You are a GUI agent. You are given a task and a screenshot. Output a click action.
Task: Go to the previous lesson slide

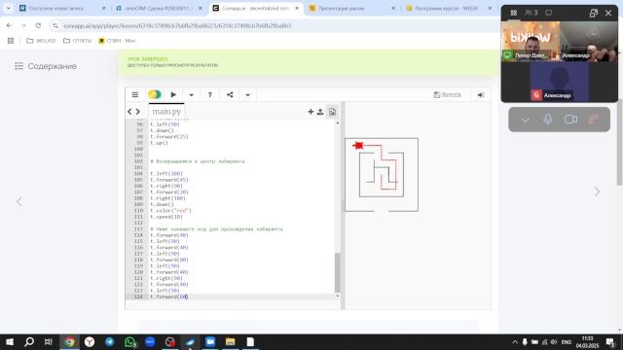(19, 201)
